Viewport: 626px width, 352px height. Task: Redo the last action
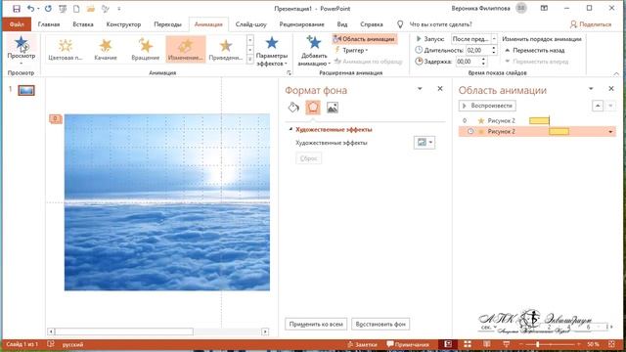click(48, 9)
